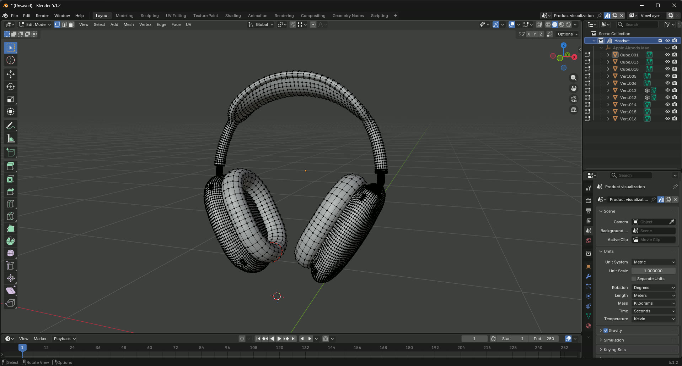Play the animation in timeline
This screenshot has height=366, width=682.
point(279,339)
